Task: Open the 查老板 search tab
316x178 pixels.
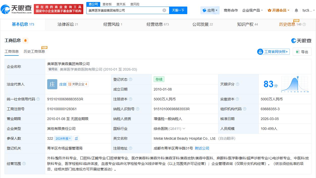Action: coord(107,4)
